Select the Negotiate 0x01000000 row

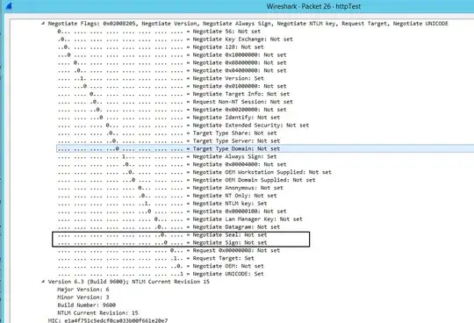172,86
